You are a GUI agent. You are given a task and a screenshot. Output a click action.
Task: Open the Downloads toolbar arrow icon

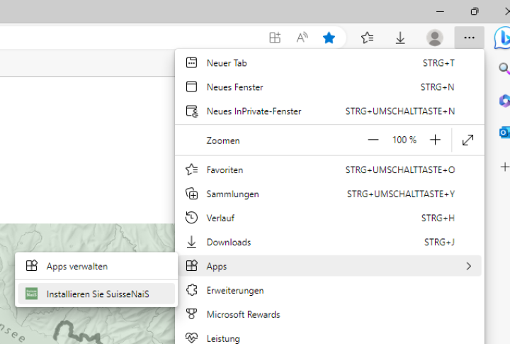(x=400, y=38)
